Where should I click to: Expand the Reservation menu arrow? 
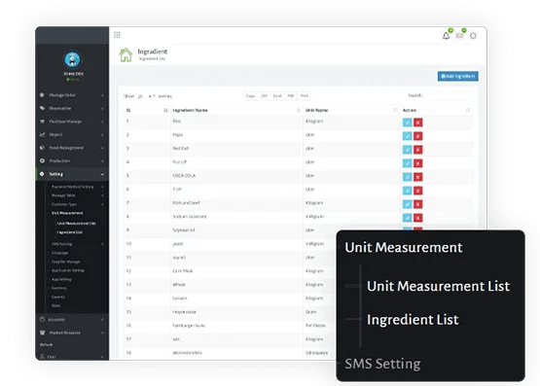point(102,108)
